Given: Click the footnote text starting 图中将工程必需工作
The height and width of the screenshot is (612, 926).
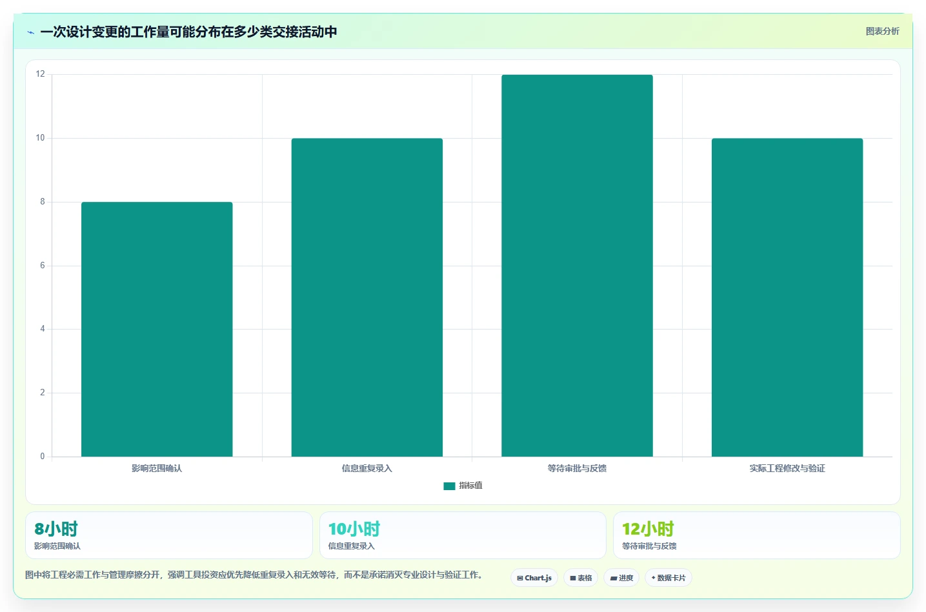Looking at the screenshot, I should click(256, 575).
